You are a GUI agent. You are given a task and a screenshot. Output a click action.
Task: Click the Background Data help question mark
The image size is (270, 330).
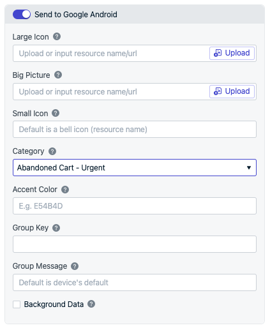tap(91, 304)
